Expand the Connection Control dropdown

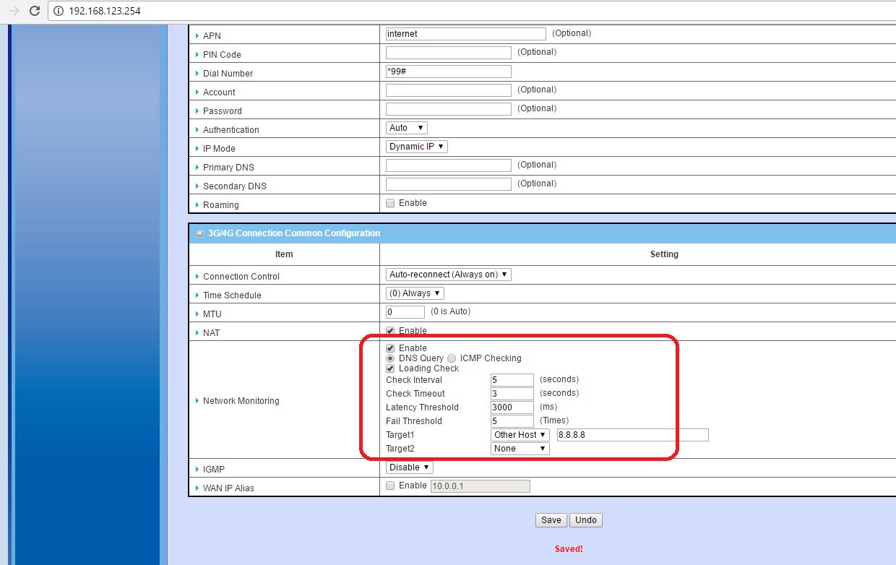pos(449,275)
